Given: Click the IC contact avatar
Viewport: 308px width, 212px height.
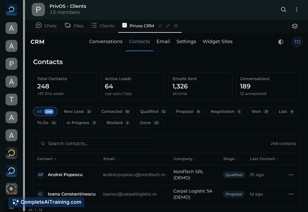Looking at the screenshot, I should (40, 194).
